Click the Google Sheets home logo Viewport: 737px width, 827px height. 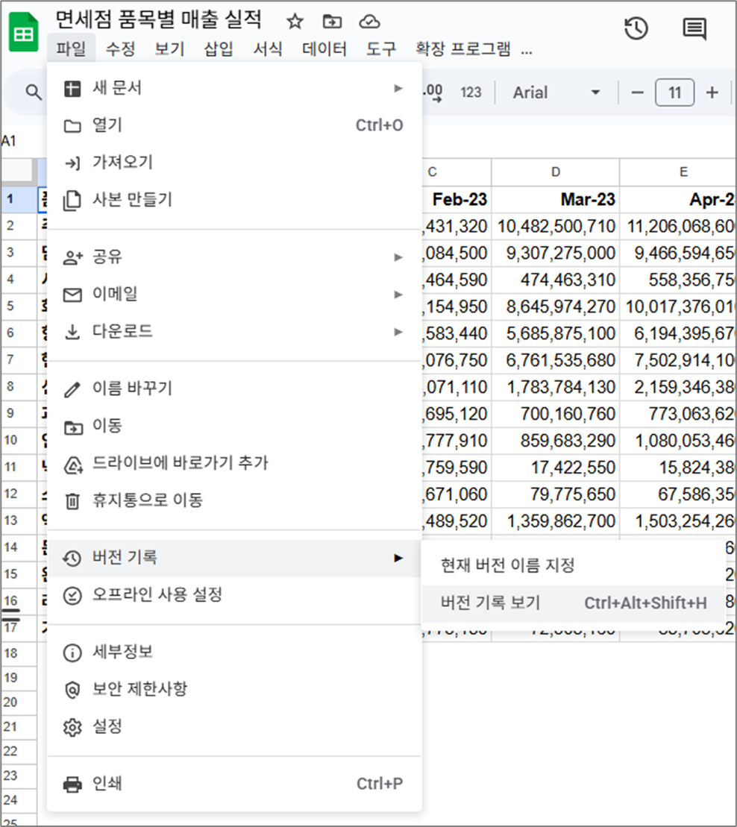(24, 33)
